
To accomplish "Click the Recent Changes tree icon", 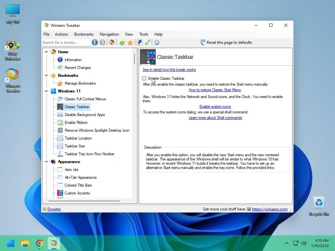I will tap(60, 68).
